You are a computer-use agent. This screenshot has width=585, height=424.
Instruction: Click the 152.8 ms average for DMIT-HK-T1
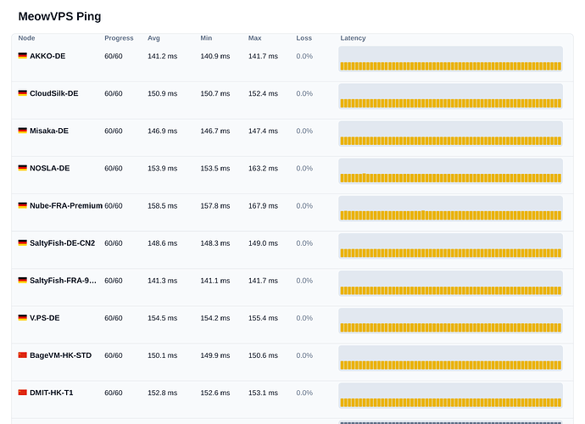point(162,393)
